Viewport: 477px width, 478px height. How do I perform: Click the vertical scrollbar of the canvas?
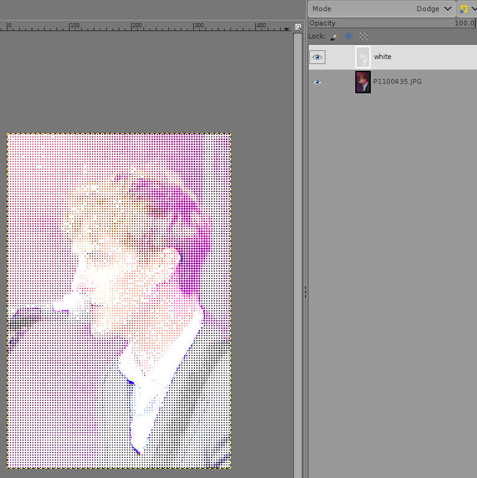(298, 255)
